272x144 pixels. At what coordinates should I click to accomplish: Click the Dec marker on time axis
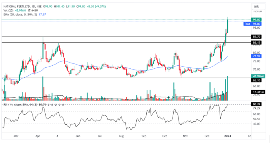pos(207,136)
